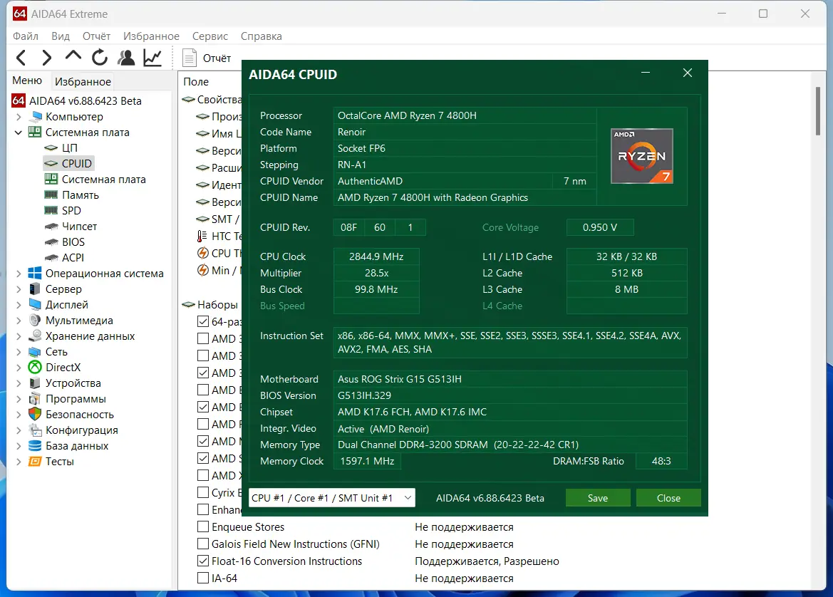Image resolution: width=833 pixels, height=597 pixels.
Task: Expand the Сервер tree node
Action: click(x=19, y=289)
